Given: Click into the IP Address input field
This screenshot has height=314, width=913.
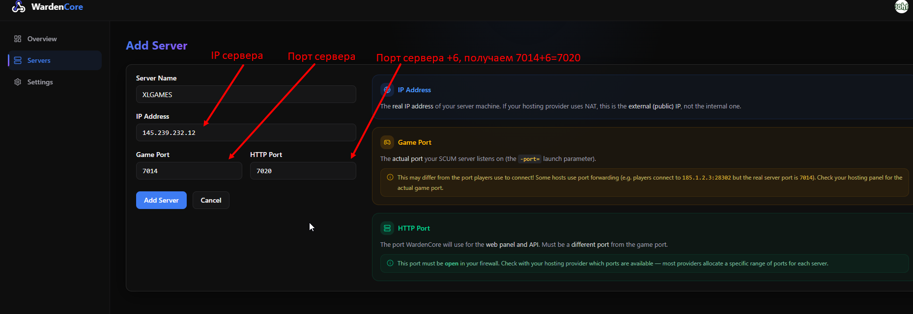Looking at the screenshot, I should [x=246, y=132].
